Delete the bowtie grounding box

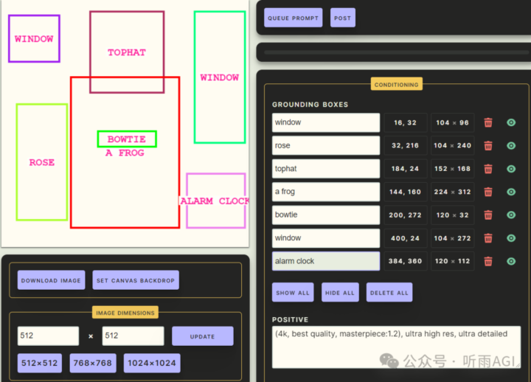(488, 215)
